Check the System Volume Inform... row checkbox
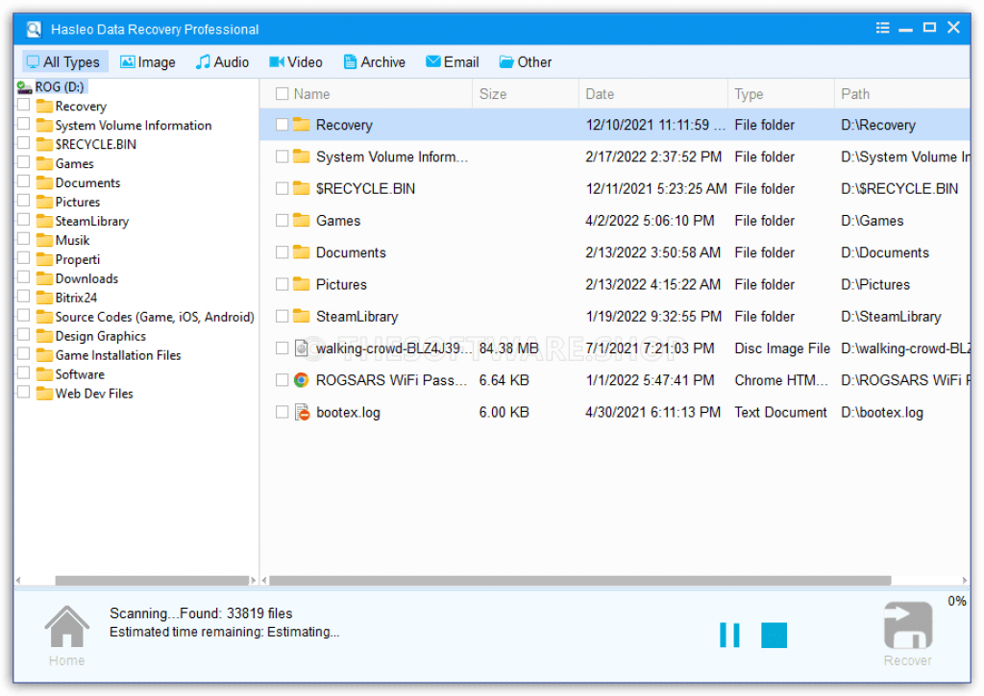The image size is (984, 696). click(x=283, y=156)
